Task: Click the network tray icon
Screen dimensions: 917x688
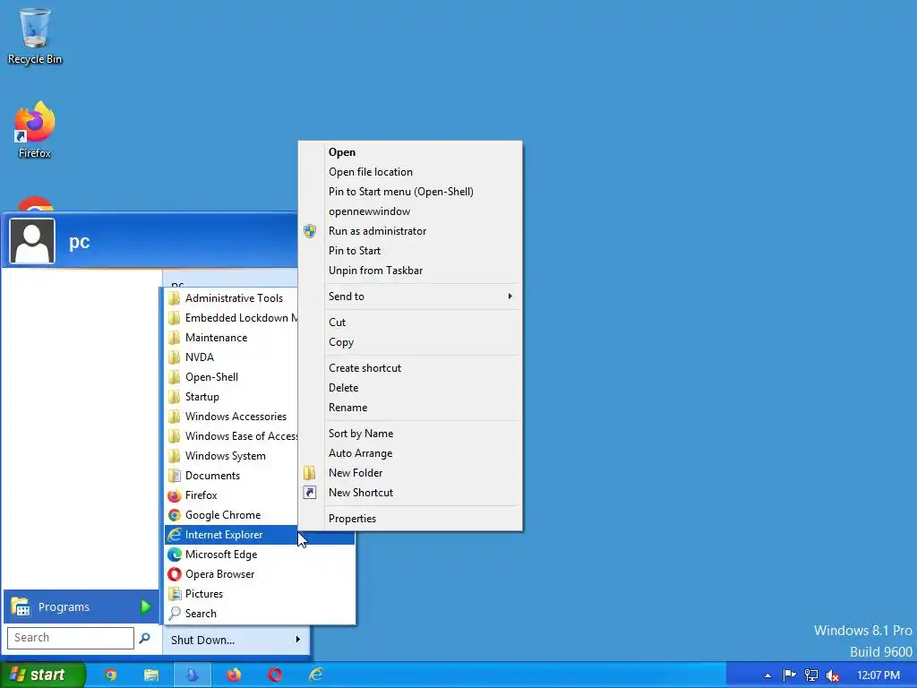Action: [811, 675]
